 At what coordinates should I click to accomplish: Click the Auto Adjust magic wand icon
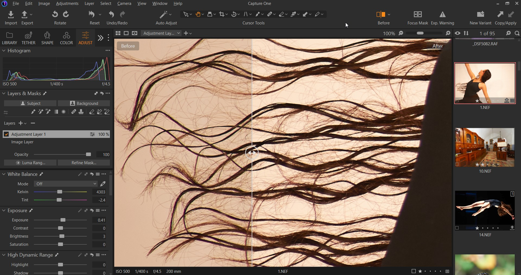pyautogui.click(x=163, y=14)
